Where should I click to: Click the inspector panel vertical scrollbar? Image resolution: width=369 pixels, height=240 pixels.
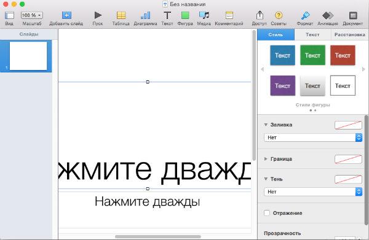367,170
